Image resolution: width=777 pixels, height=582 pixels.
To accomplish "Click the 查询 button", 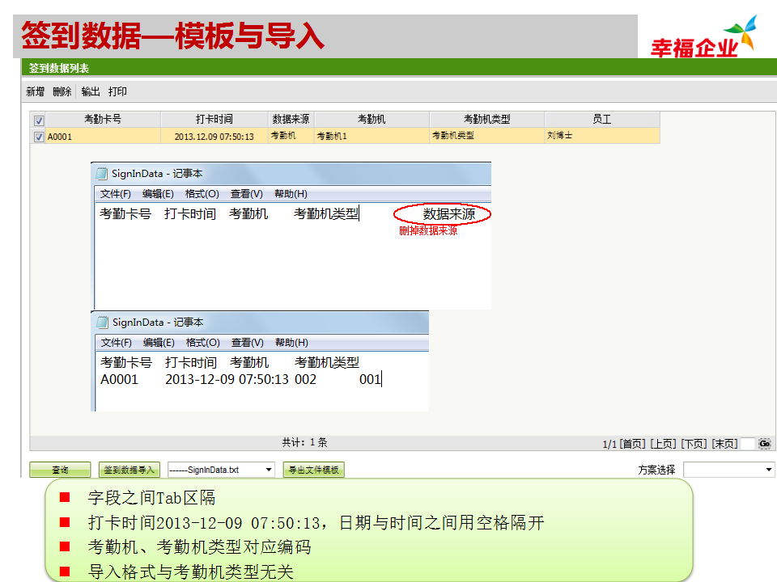I will click(60, 470).
